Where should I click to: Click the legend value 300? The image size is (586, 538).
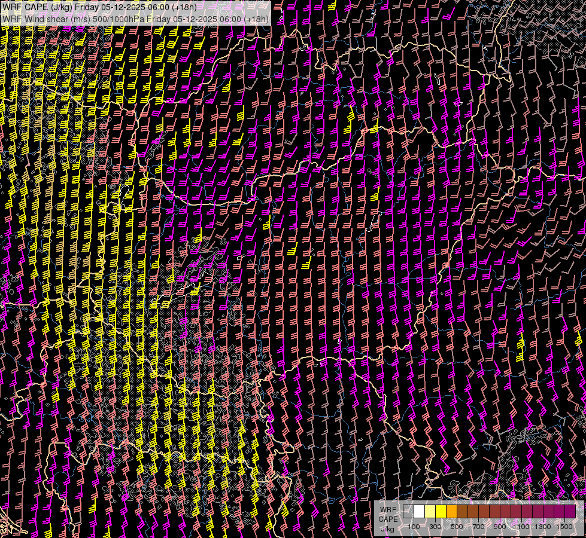pos(435,527)
